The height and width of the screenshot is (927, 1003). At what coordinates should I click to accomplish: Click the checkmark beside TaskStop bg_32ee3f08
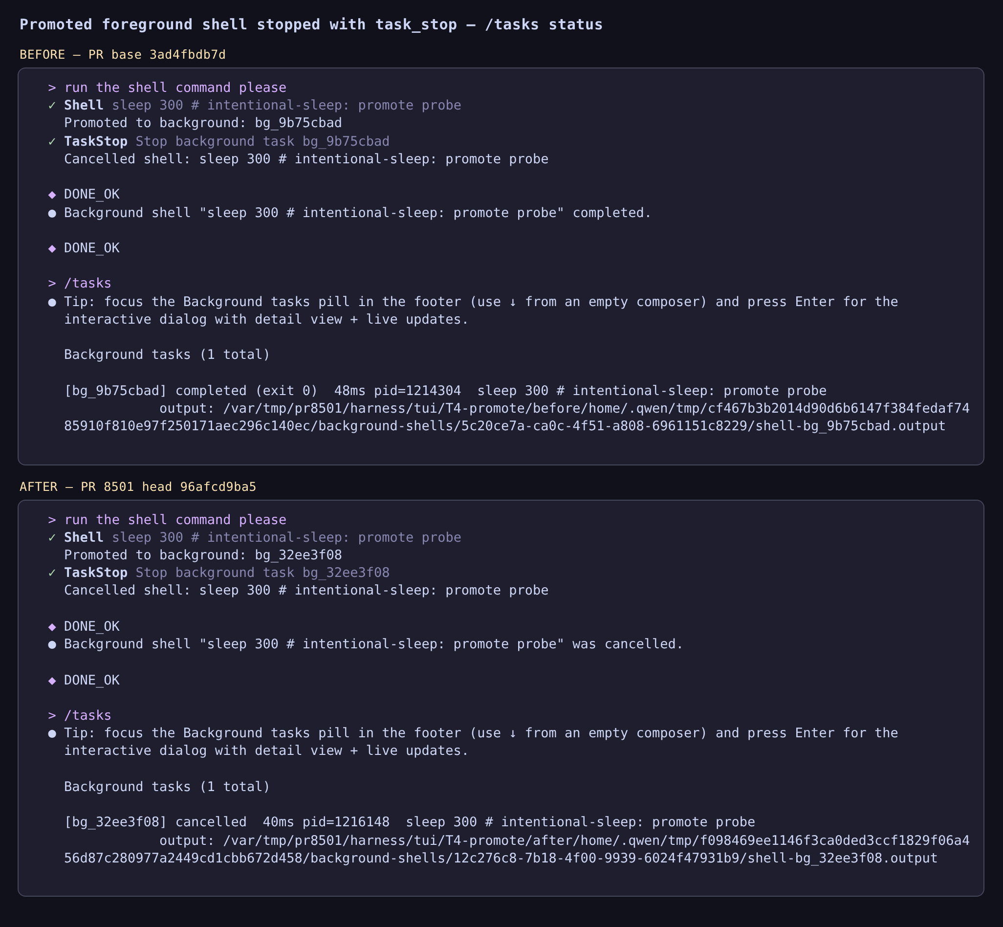52,573
